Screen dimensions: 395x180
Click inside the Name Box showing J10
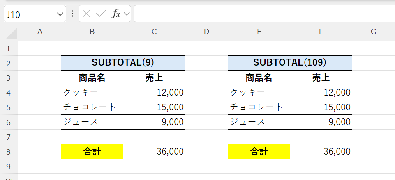pos(29,14)
